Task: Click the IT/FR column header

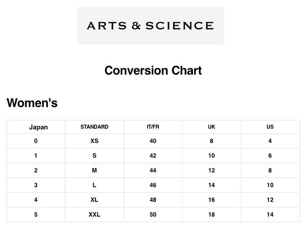Action: pos(153,127)
